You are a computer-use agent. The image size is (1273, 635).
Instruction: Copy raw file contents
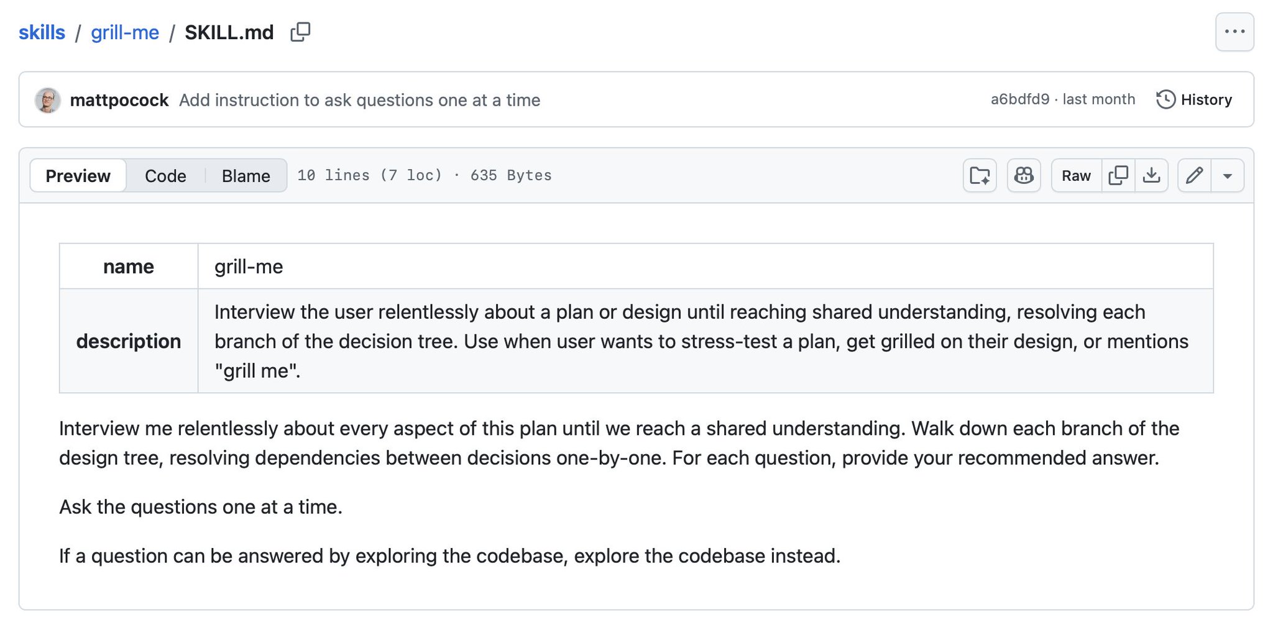coord(1118,176)
